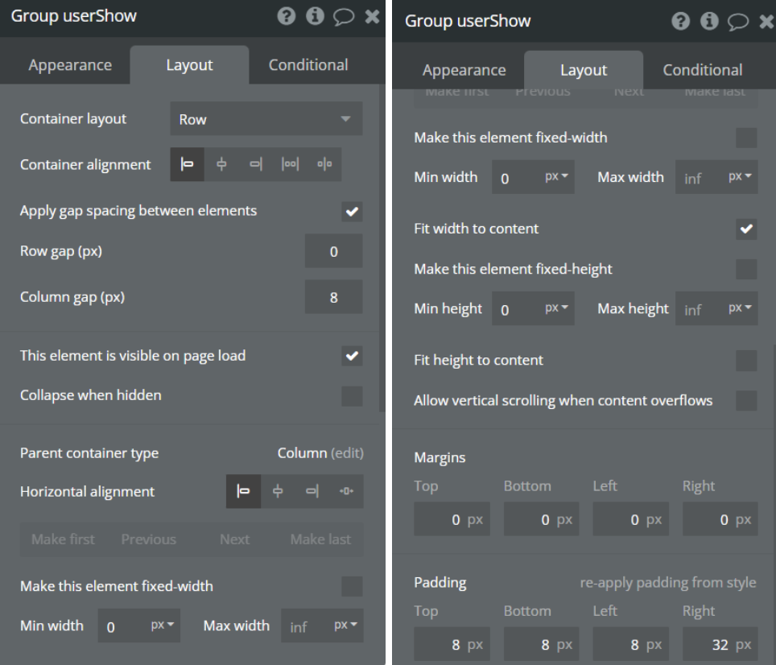
Task: Open Min height px unit dropdown
Action: click(557, 309)
